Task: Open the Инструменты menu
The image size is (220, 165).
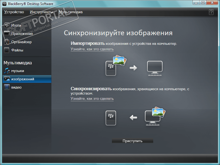Action: [42, 12]
